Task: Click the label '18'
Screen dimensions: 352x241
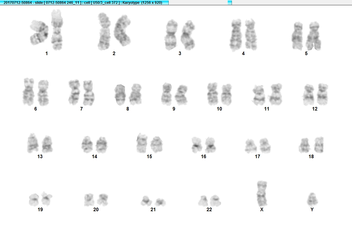Action: (x=311, y=156)
